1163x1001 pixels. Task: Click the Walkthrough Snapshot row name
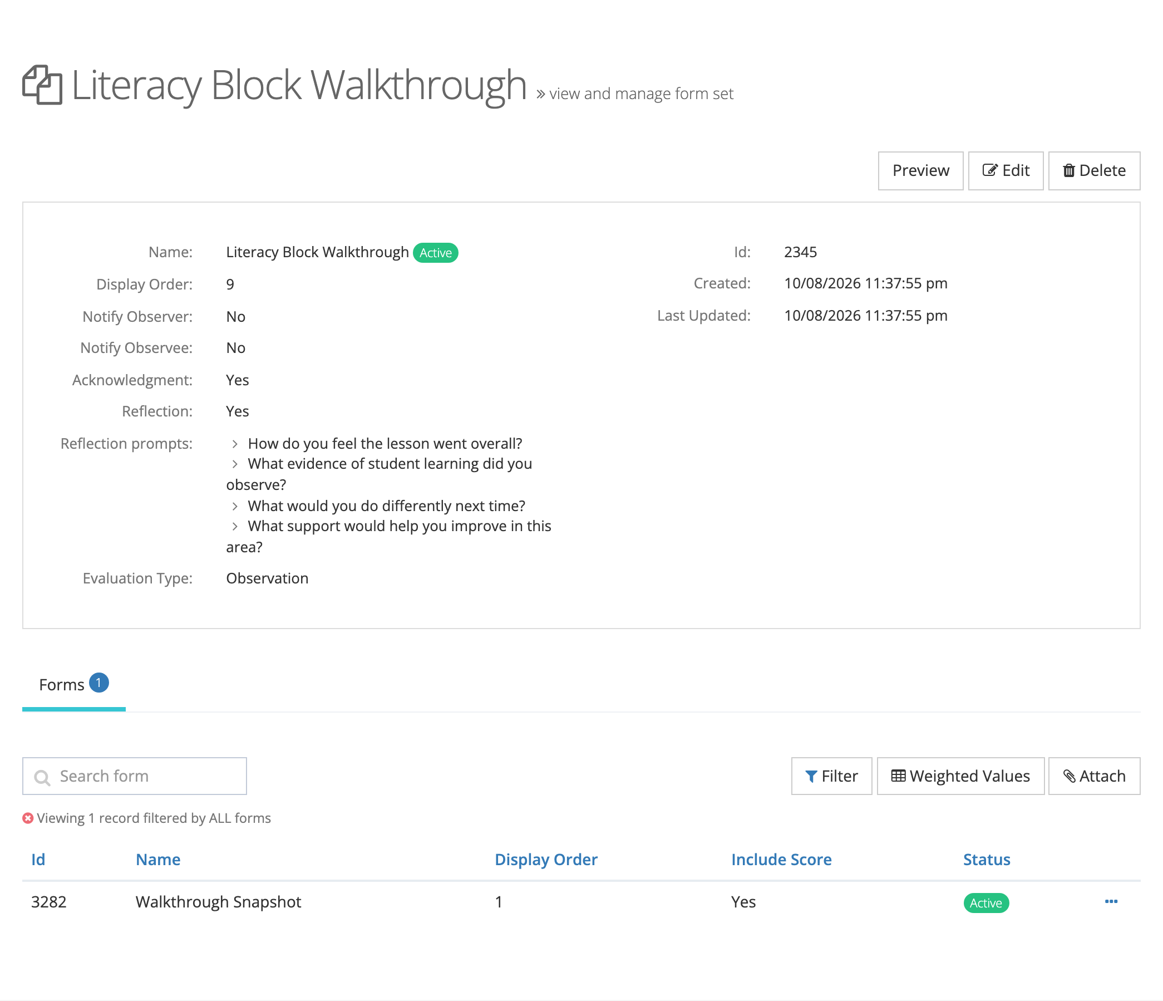(218, 902)
